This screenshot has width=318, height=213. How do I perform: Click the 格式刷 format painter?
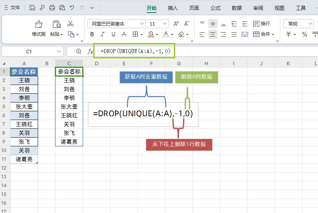click(x=38, y=29)
